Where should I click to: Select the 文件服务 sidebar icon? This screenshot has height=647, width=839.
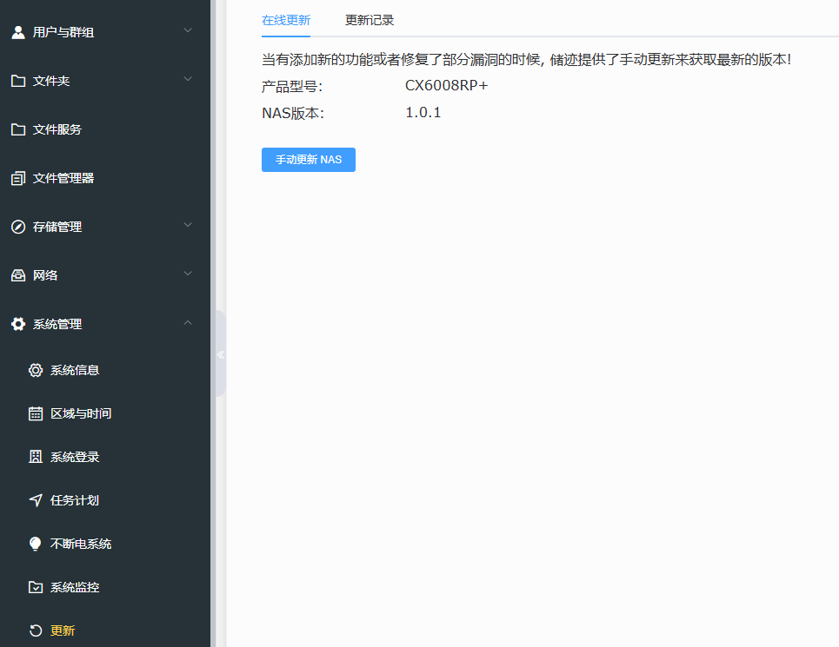17,129
